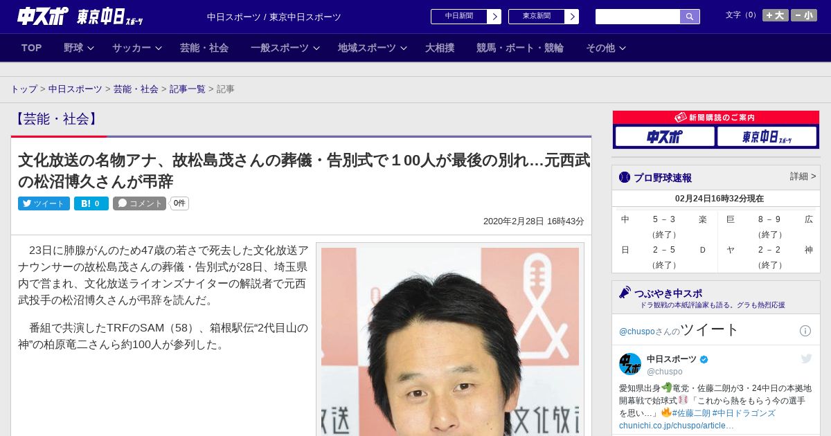Click the 中 5-3 楽 score row

664,219
